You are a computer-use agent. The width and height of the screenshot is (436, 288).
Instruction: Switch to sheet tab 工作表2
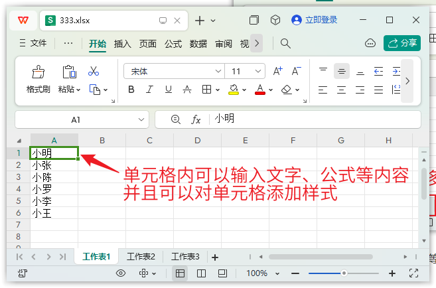point(141,256)
